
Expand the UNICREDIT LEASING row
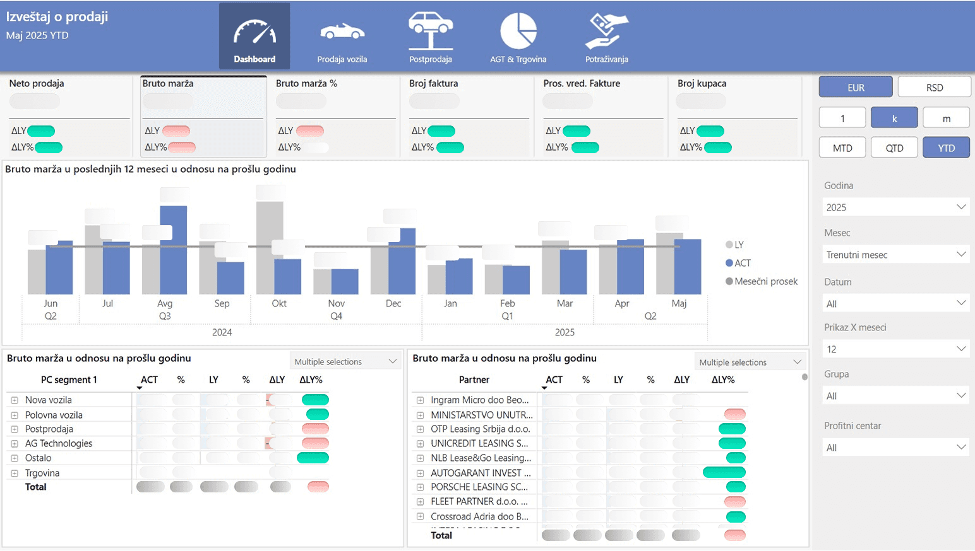pyautogui.click(x=420, y=443)
